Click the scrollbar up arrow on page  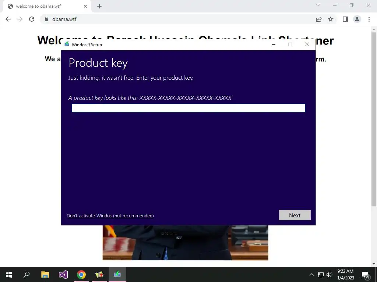coord(374,29)
